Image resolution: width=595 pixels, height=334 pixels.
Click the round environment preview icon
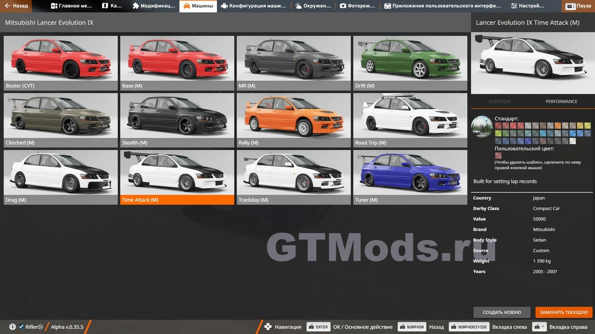tap(482, 127)
